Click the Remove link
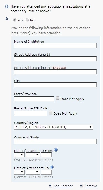 [91, 186]
